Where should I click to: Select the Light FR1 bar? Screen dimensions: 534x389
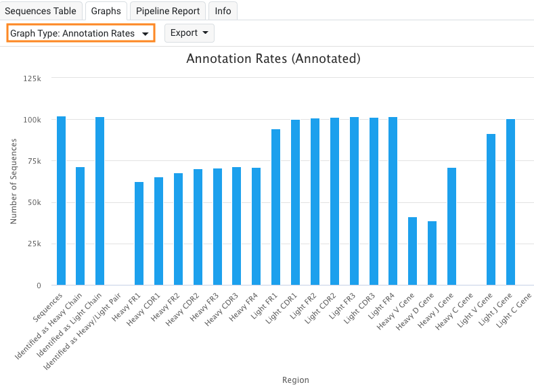tap(276, 207)
